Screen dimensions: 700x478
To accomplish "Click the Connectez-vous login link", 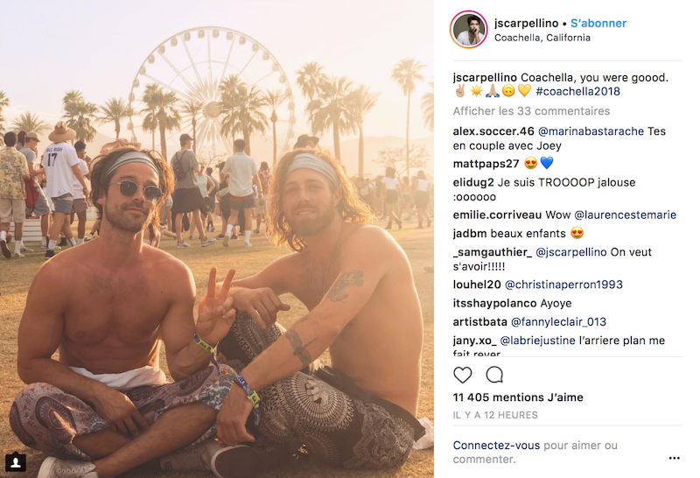I will [496, 446].
